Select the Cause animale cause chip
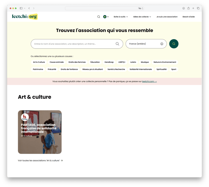This screenshot has width=209, height=187. pos(57,62)
